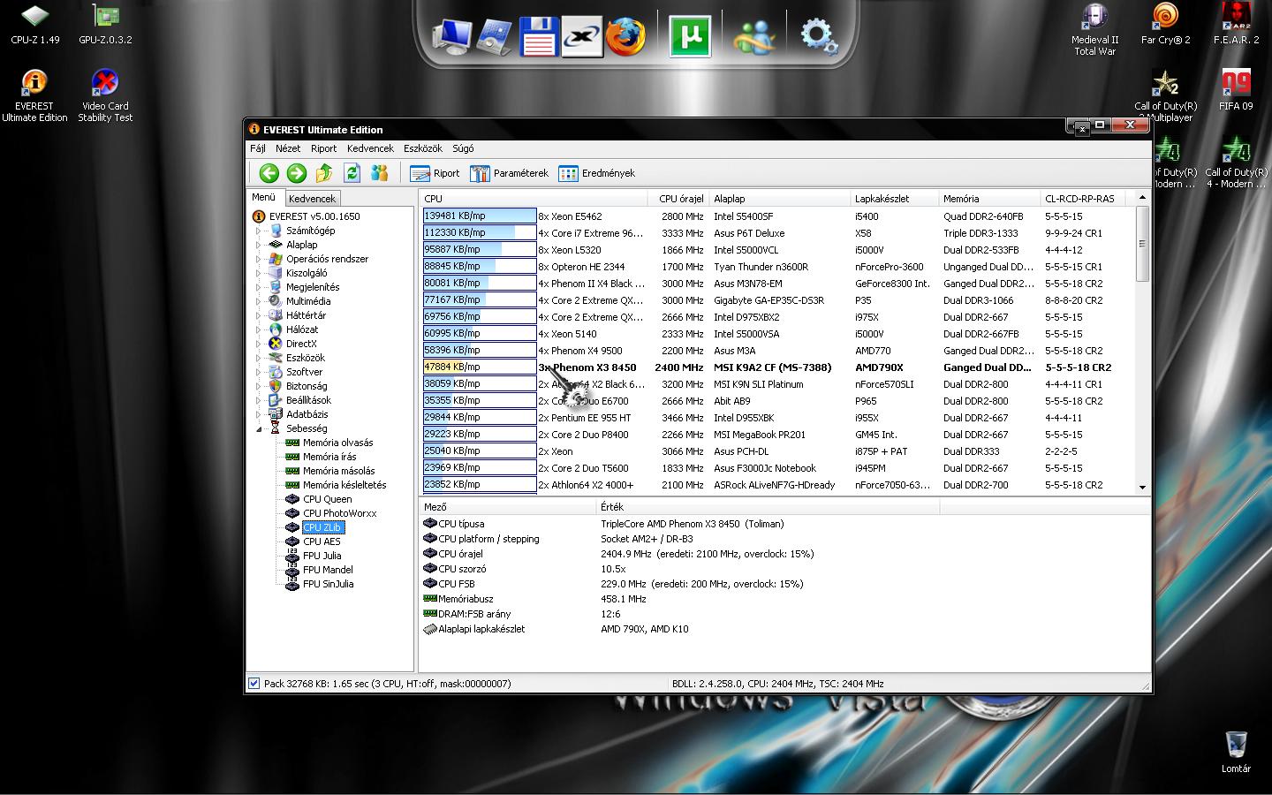Expand the Alaplap tree node

click(259, 245)
